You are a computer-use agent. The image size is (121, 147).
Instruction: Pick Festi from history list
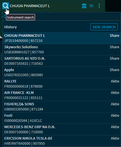[x=62, y=118]
